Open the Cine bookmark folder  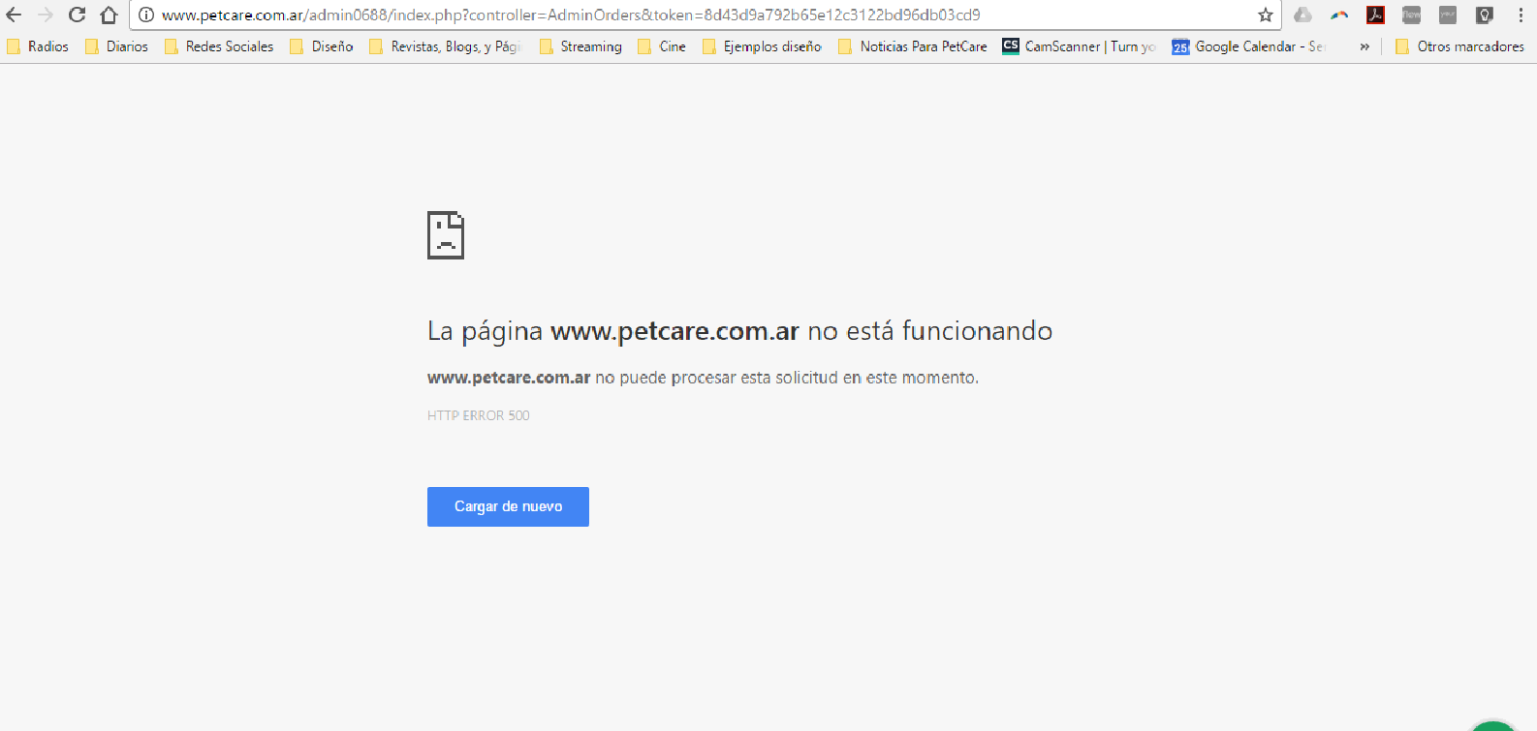[x=662, y=46]
